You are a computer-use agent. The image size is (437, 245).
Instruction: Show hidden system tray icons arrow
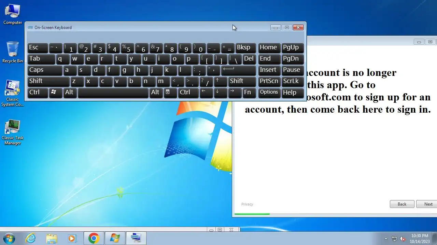click(386, 239)
